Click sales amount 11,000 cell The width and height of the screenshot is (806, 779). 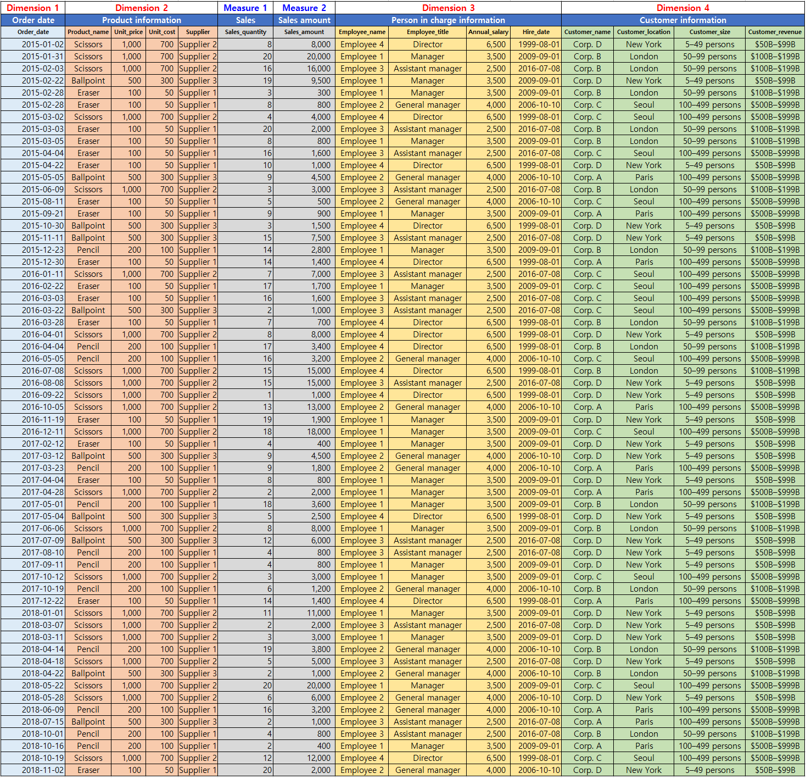click(x=304, y=613)
